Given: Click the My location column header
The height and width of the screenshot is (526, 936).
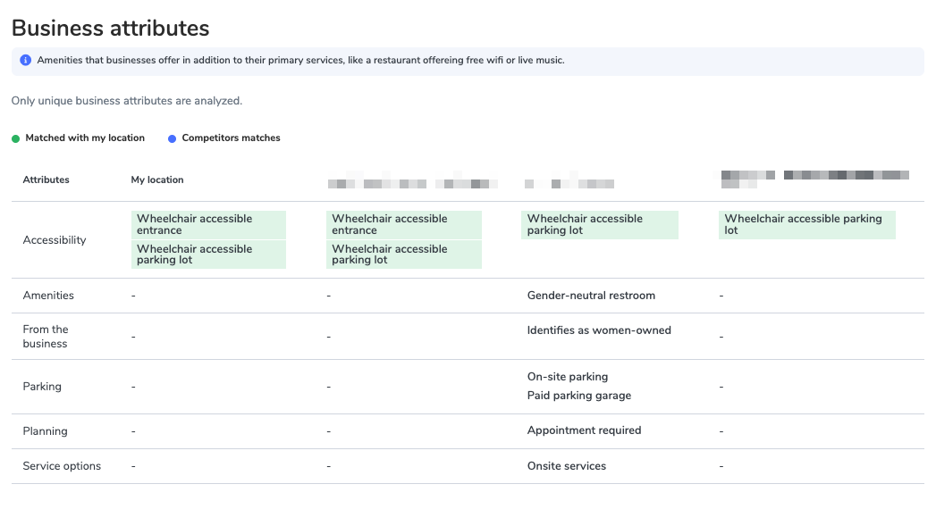Looking at the screenshot, I should click(157, 180).
